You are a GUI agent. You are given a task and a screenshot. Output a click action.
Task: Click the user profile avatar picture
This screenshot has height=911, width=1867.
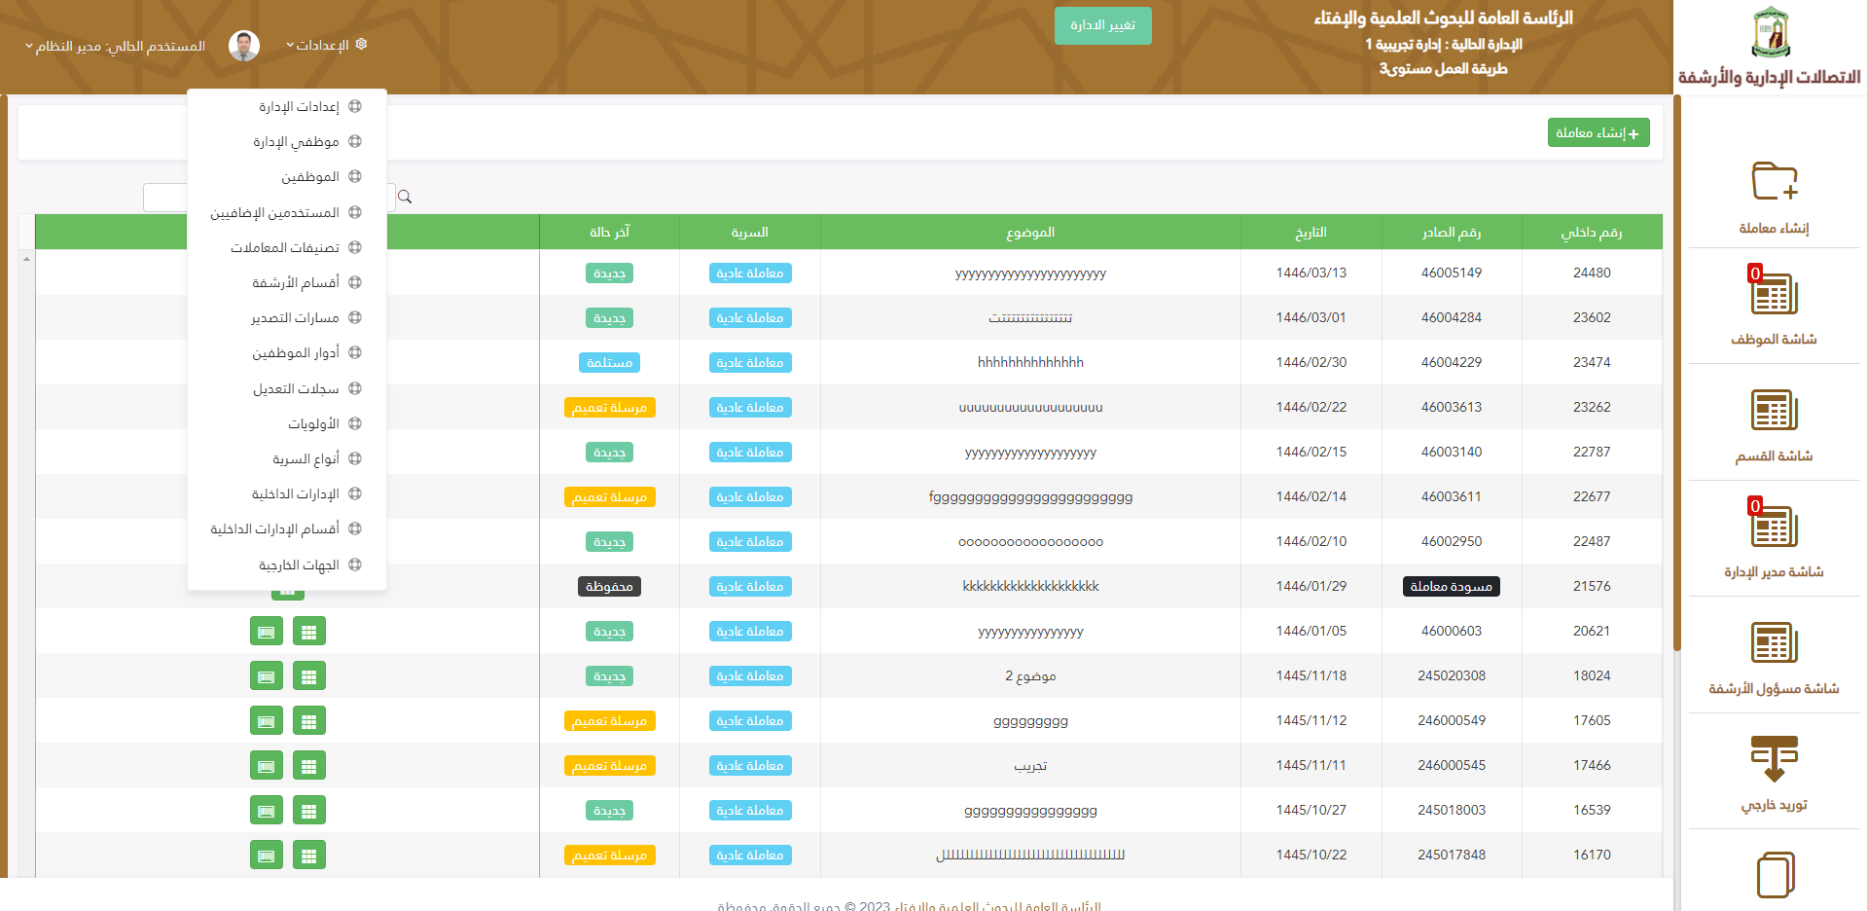pyautogui.click(x=244, y=45)
